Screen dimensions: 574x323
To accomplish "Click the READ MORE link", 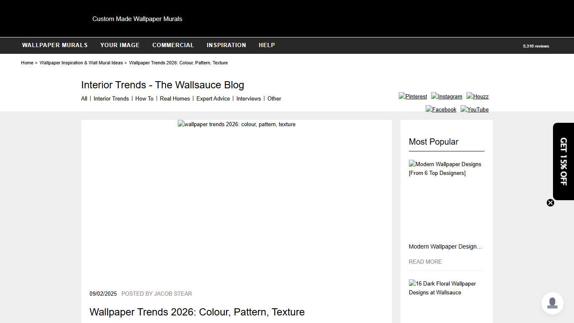I will pyautogui.click(x=425, y=262).
